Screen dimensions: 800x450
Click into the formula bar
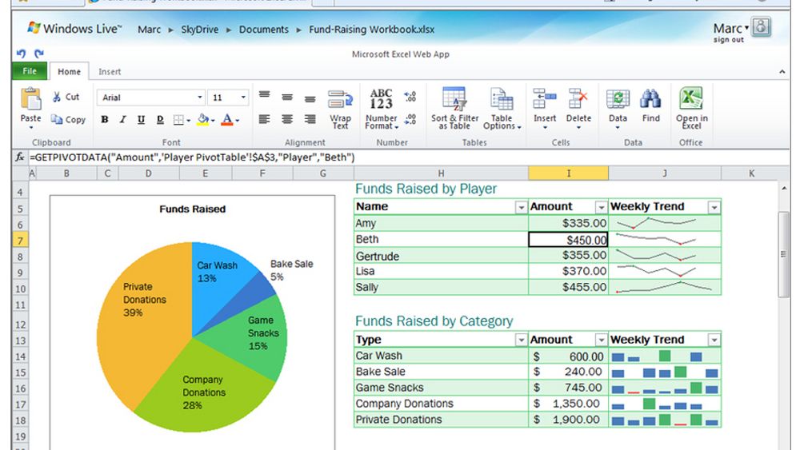[408, 157]
